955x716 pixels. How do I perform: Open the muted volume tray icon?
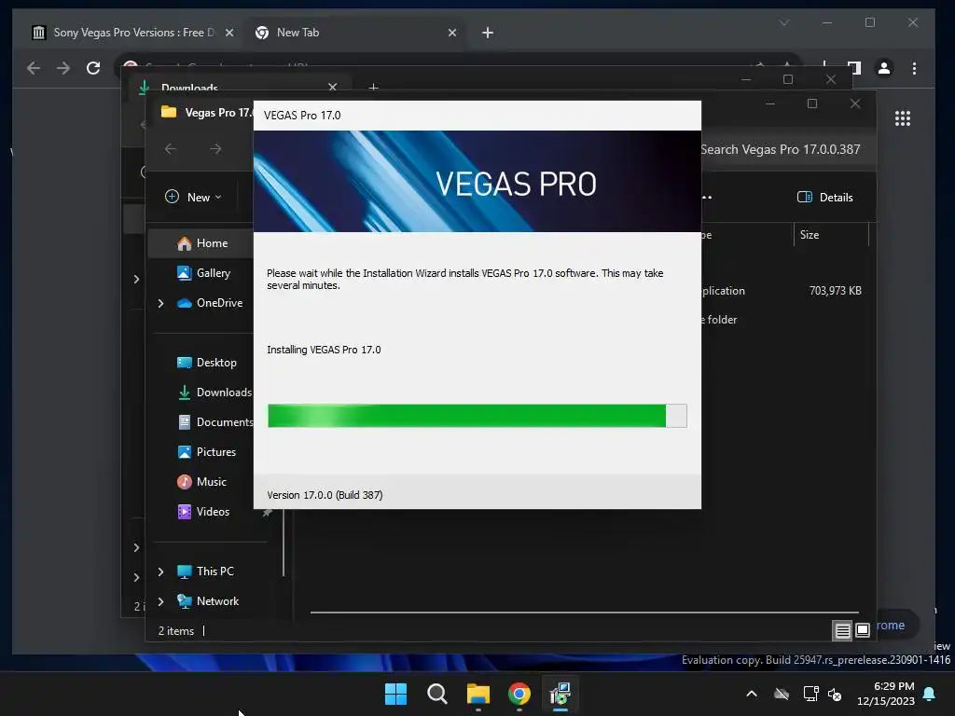(835, 694)
